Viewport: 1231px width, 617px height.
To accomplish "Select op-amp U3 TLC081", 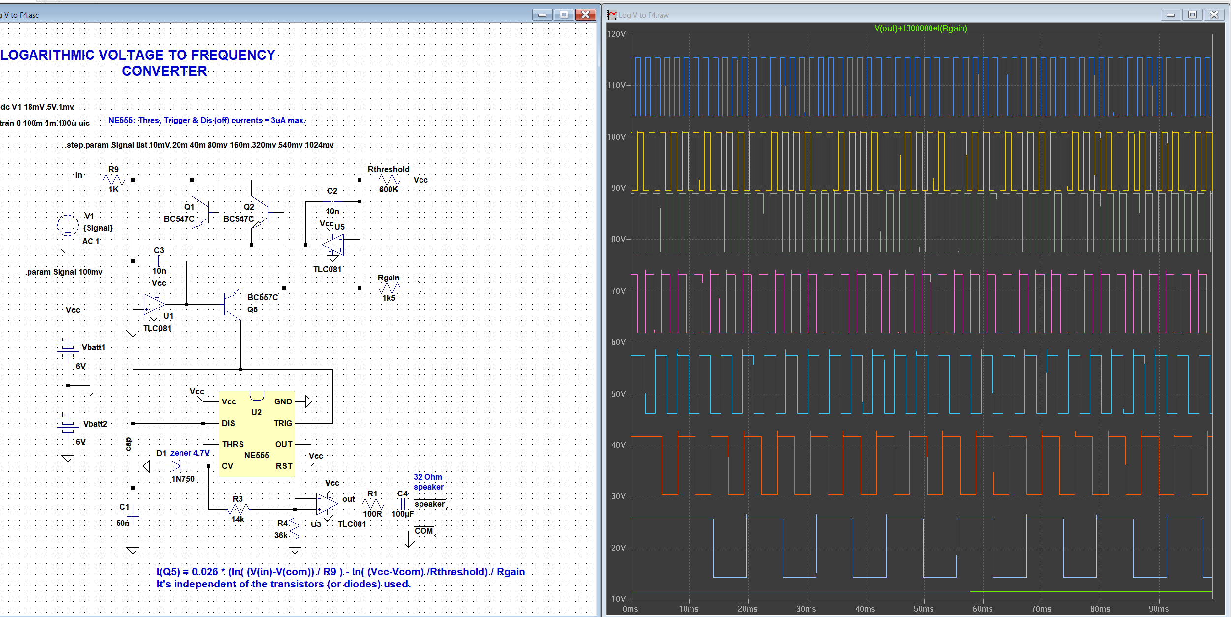I will point(327,504).
